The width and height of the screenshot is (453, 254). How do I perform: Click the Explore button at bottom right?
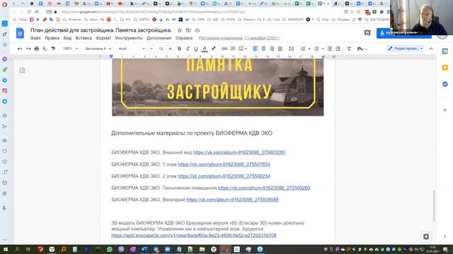[426, 236]
